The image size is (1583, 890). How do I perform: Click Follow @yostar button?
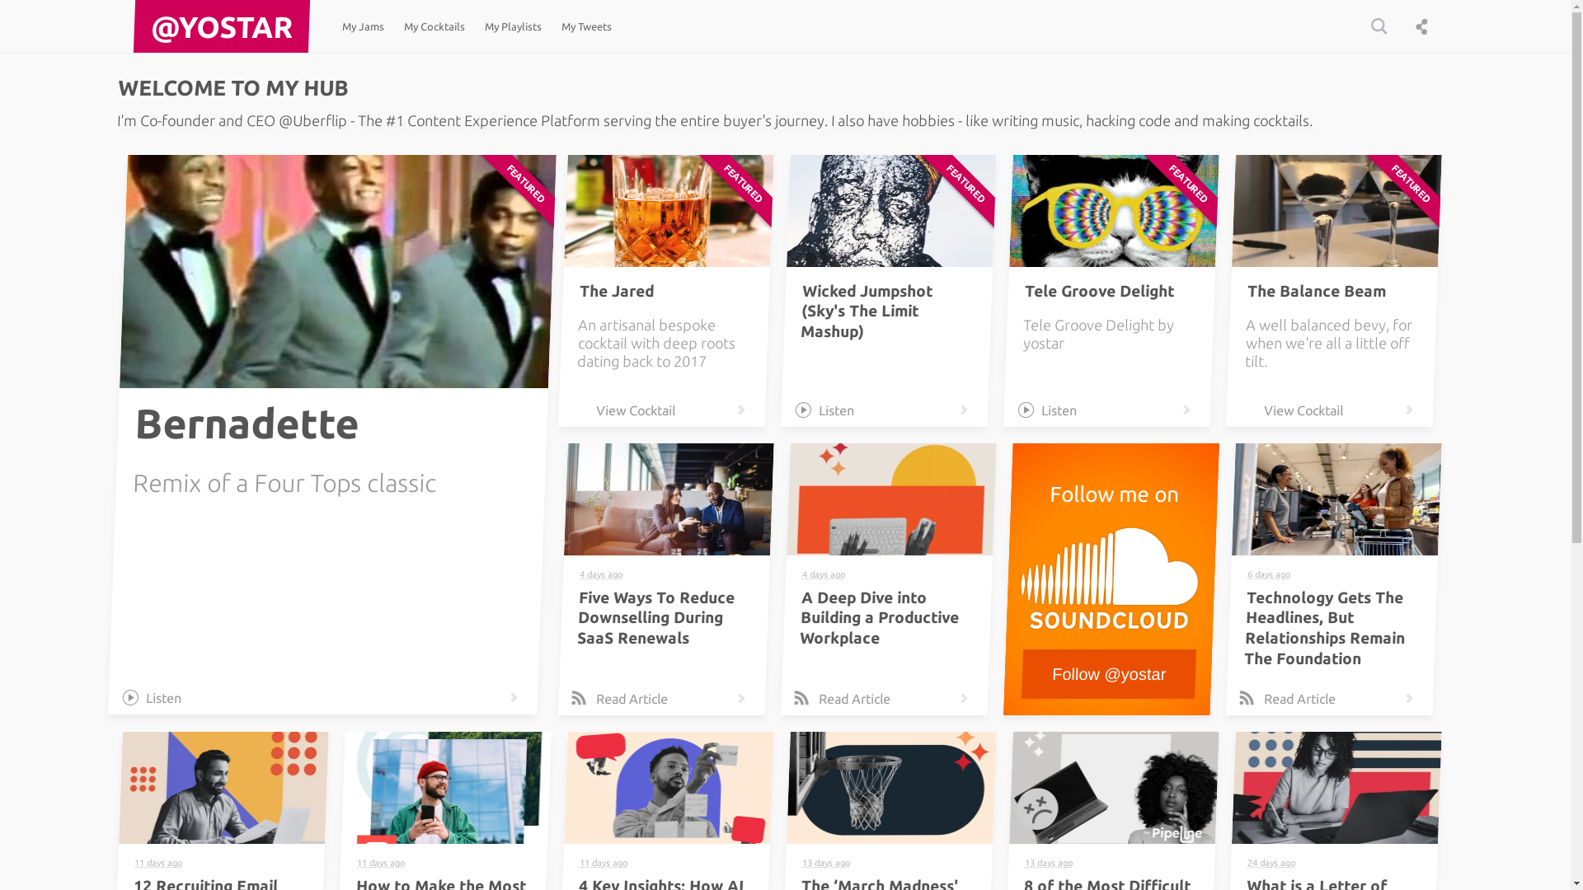pos(1108,674)
